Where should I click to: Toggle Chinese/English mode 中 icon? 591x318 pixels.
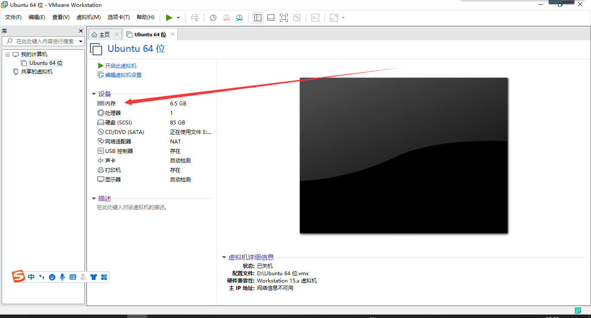point(31,277)
